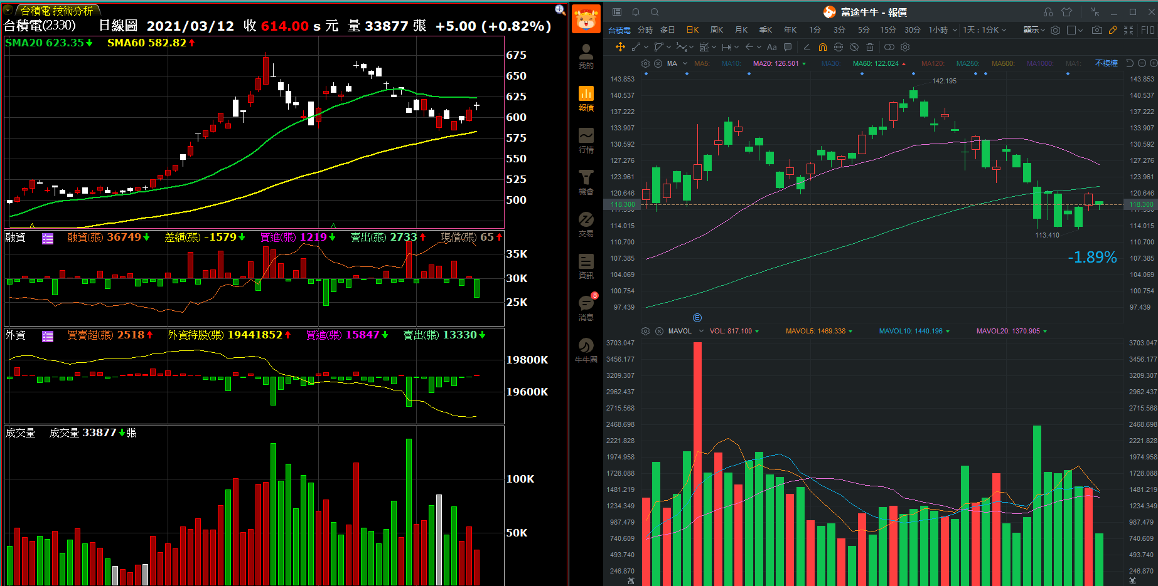The image size is (1158, 586).
Task: Open the 報價 quotes sidebar icon
Action: (x=586, y=98)
